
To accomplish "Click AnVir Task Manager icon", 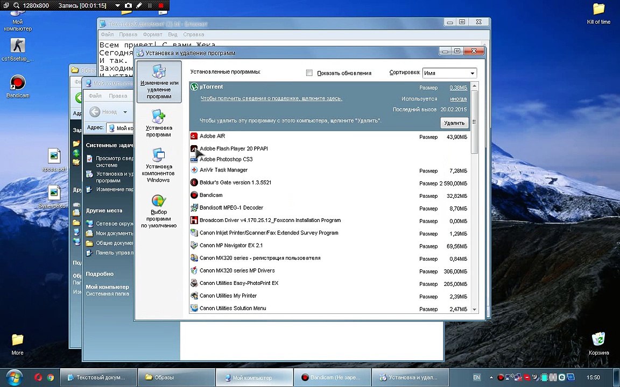I will [194, 170].
